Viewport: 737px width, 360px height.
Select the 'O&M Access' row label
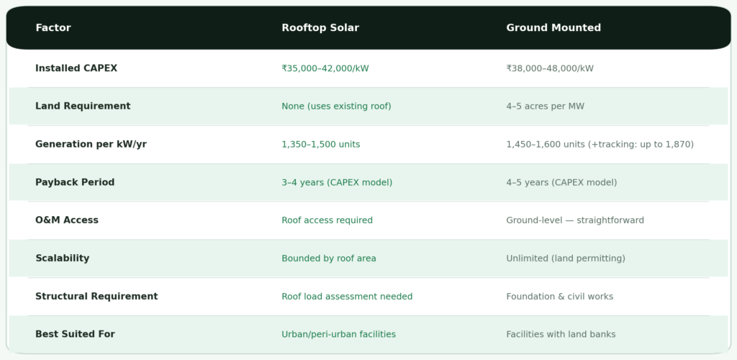point(67,220)
